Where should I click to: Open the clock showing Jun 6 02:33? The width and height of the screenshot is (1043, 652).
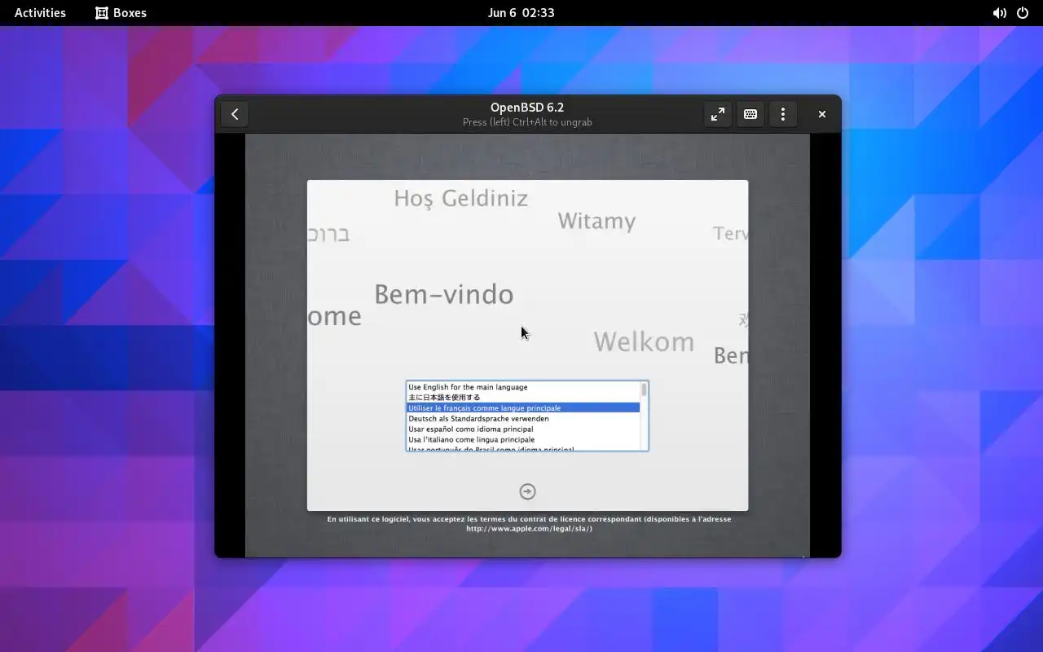click(x=521, y=13)
